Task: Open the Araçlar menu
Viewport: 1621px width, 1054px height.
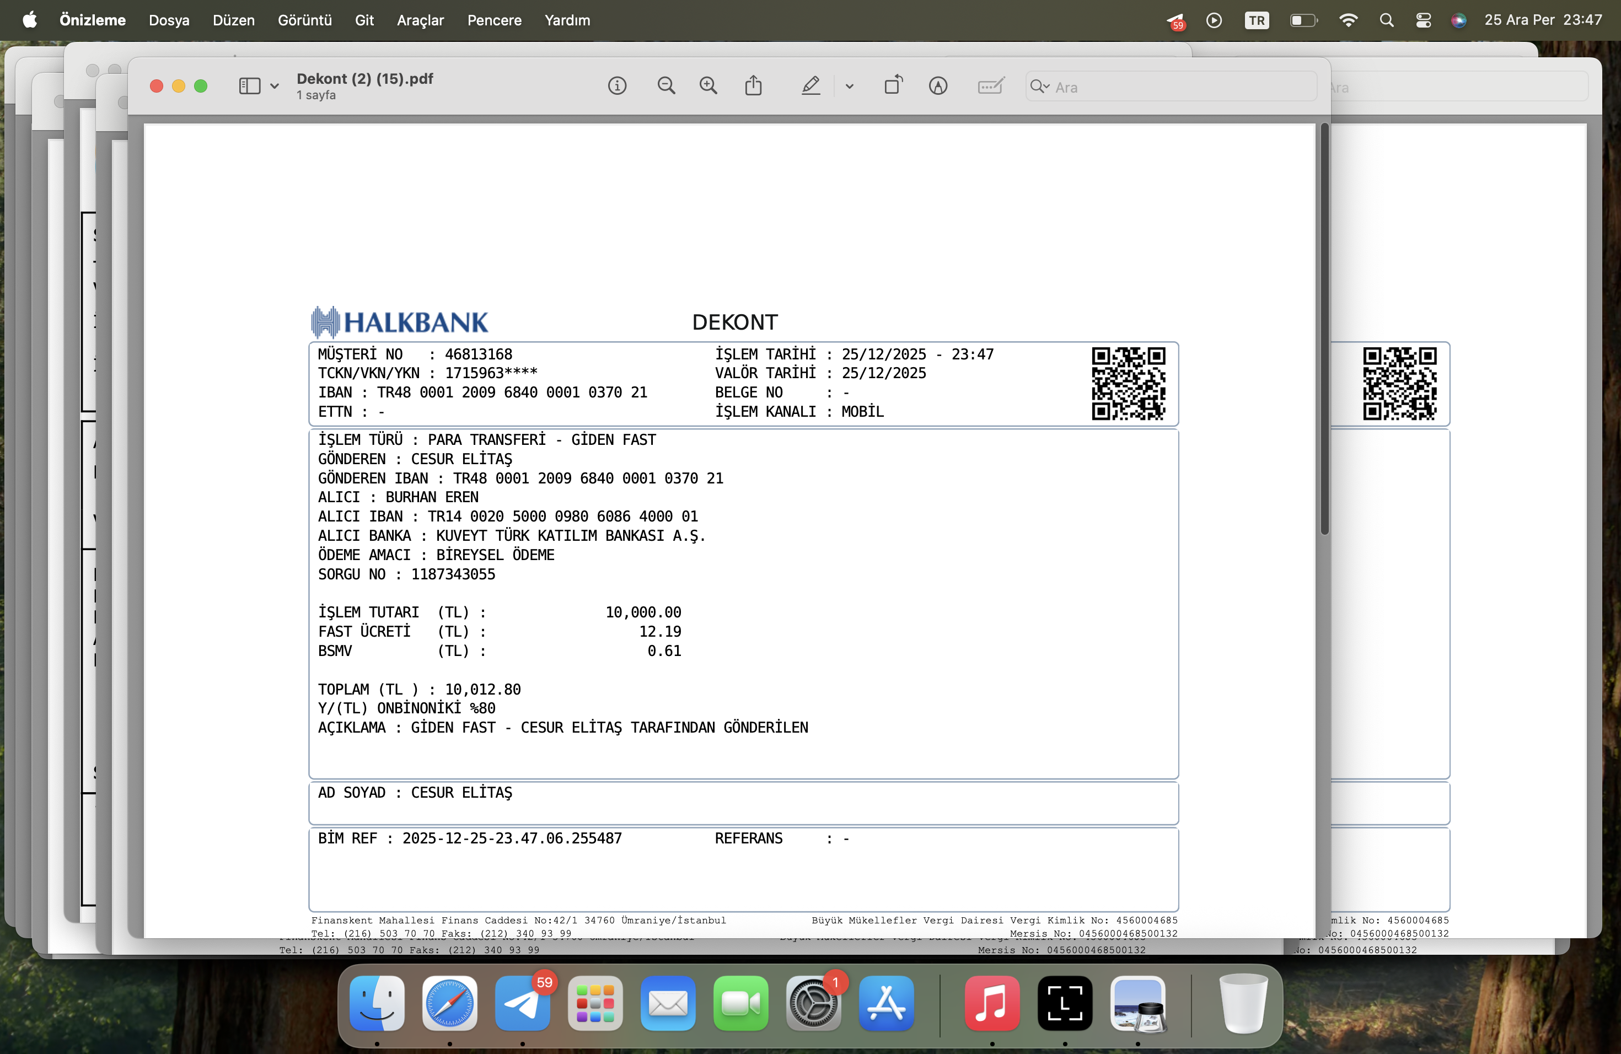Action: [420, 20]
